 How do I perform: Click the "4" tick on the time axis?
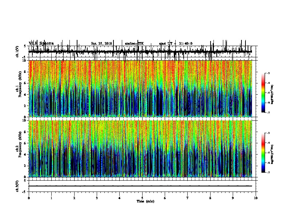(120, 198)
